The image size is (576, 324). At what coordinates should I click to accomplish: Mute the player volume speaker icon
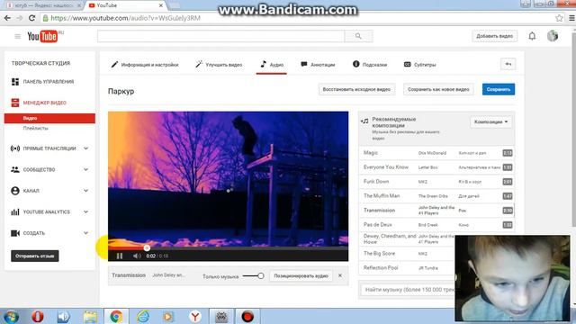coord(137,256)
